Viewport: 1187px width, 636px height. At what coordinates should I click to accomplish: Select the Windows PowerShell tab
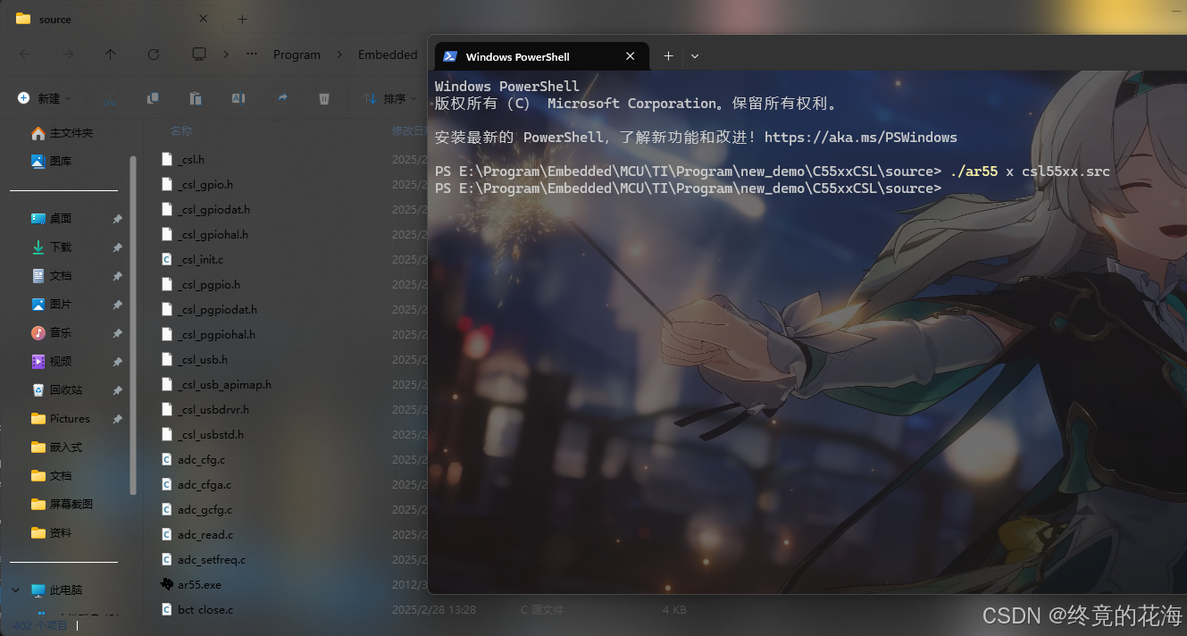click(x=539, y=56)
